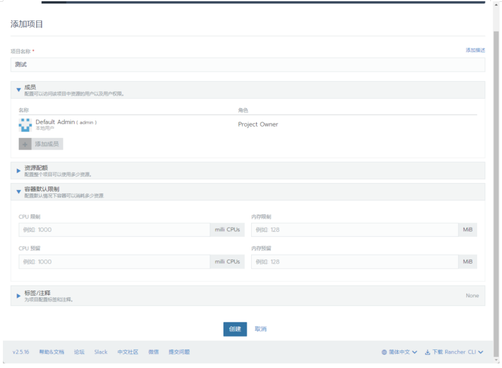Click the 创建 button
502x368 pixels.
(x=235, y=329)
